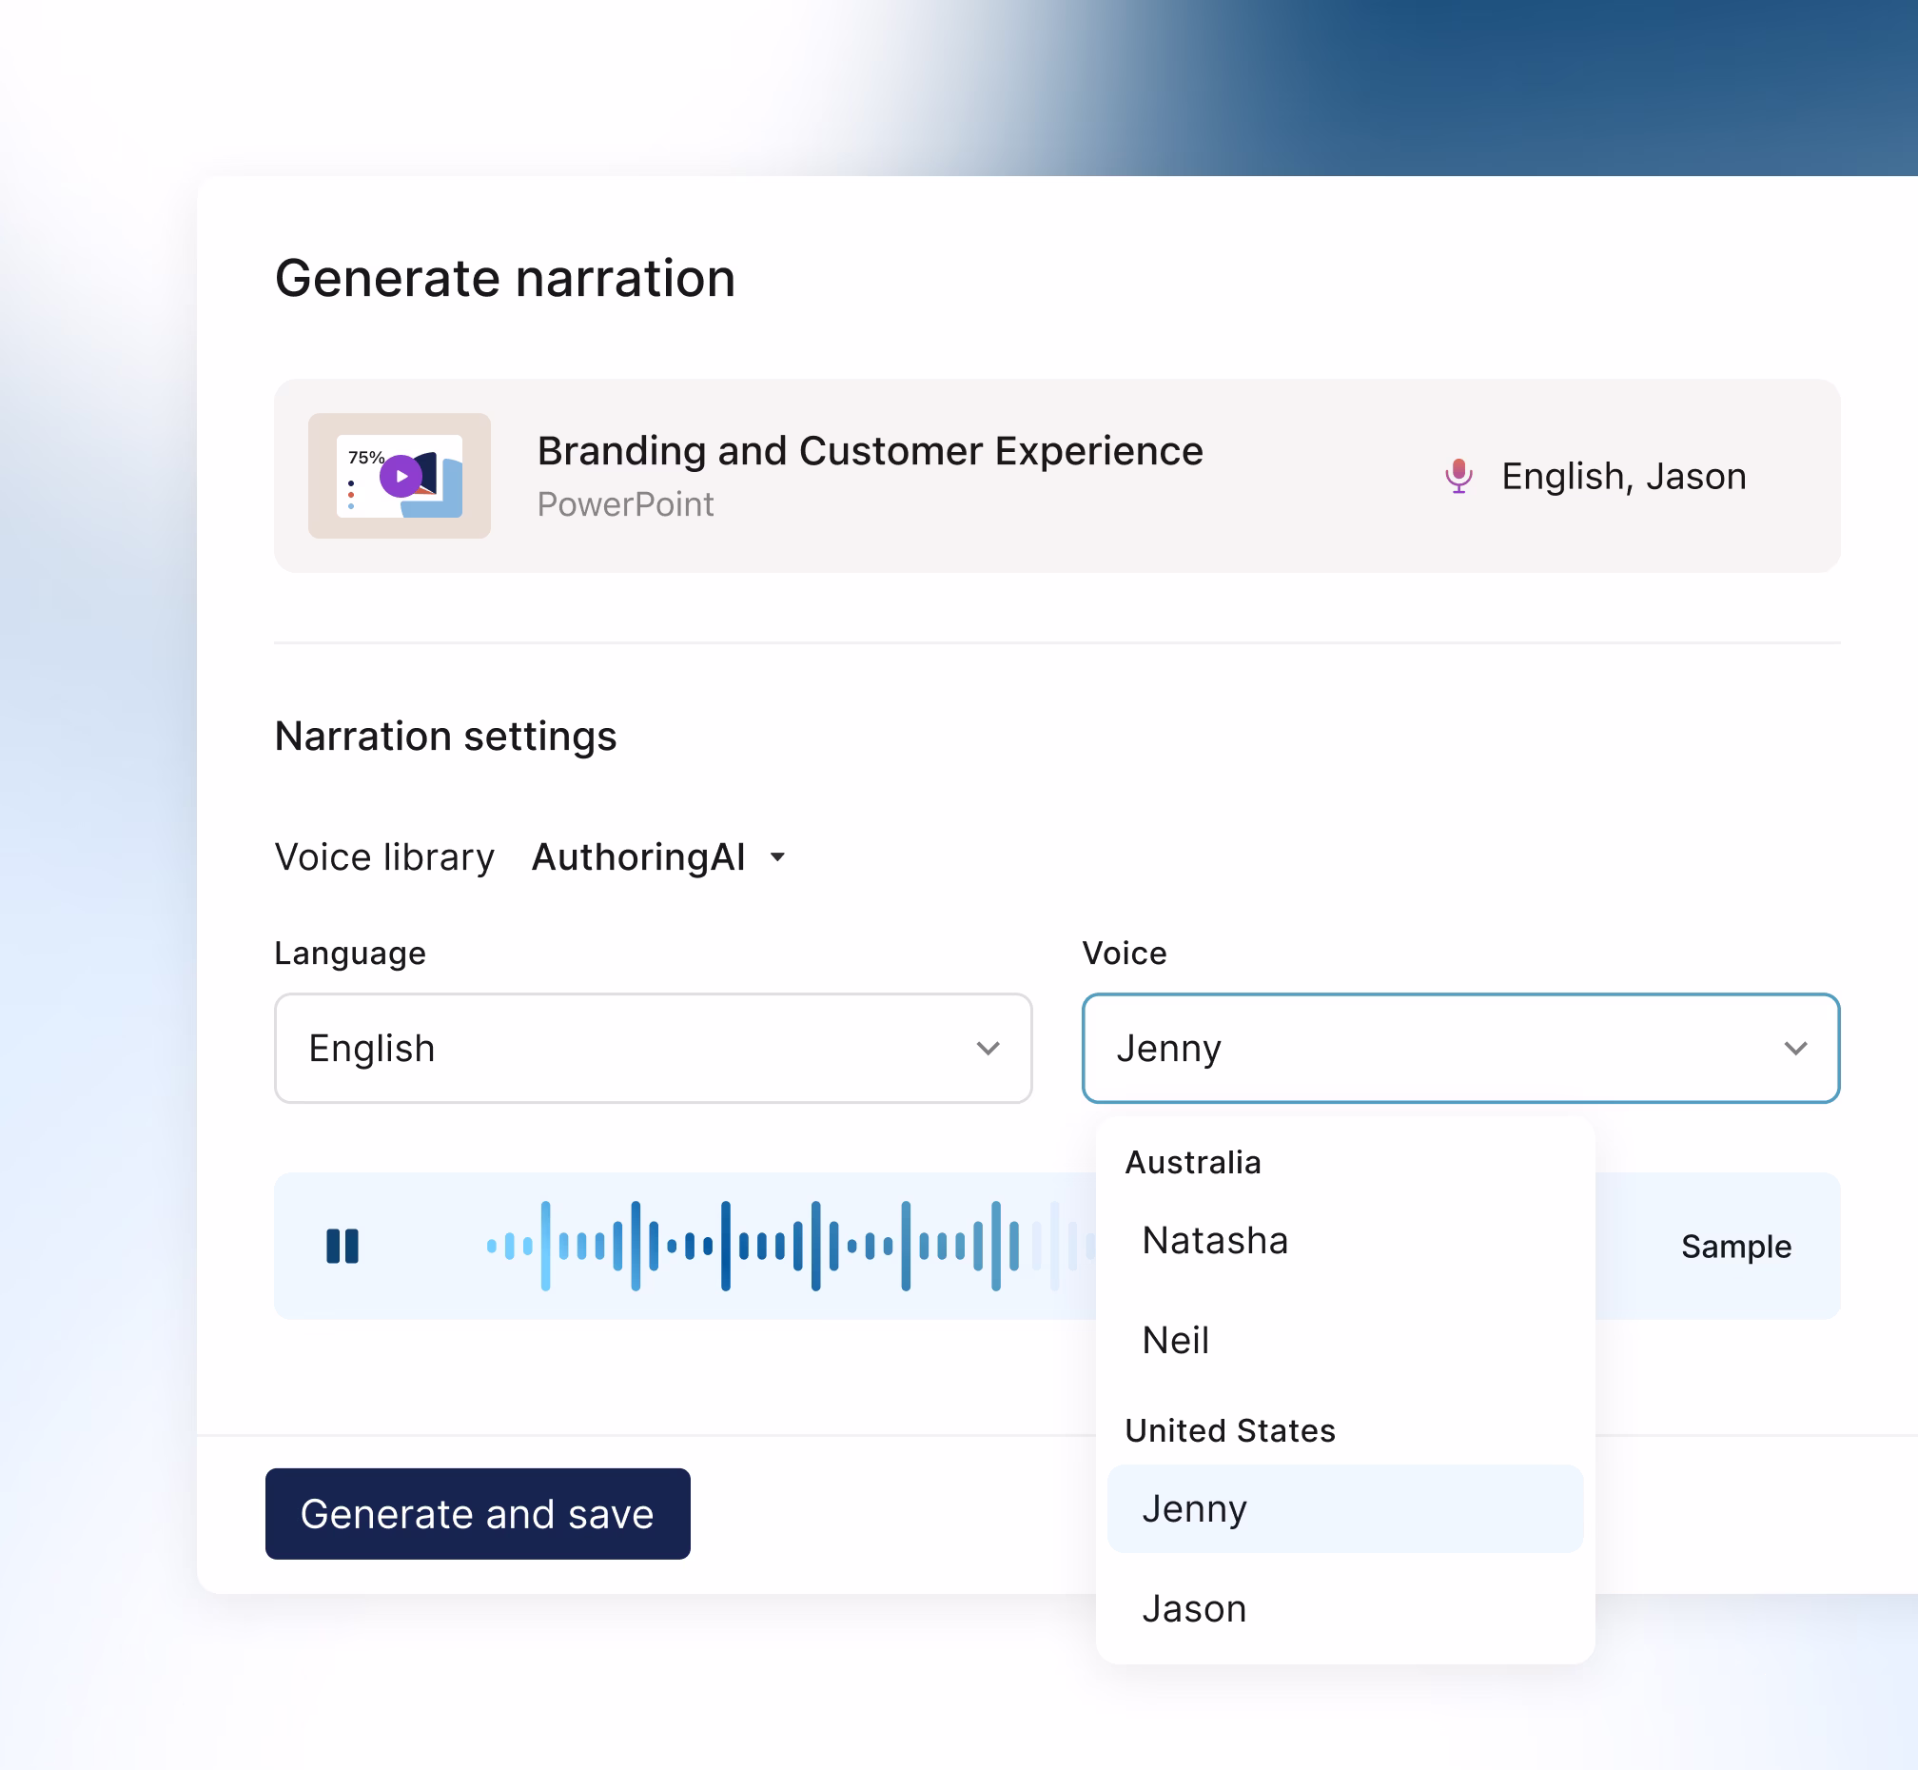Click the United States group heading
Viewport: 1918px width, 1770px height.
click(x=1229, y=1430)
